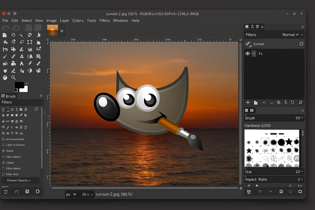Click the arch-shaped icon below tool options
This screenshot has width=315, height=210.
click(x=17, y=192)
